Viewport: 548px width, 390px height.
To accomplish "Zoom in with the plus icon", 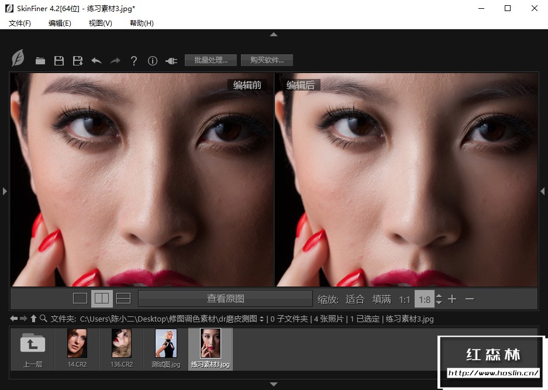I will 452,299.
